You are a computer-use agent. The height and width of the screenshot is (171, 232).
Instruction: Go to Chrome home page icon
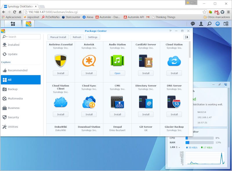click(20, 12)
